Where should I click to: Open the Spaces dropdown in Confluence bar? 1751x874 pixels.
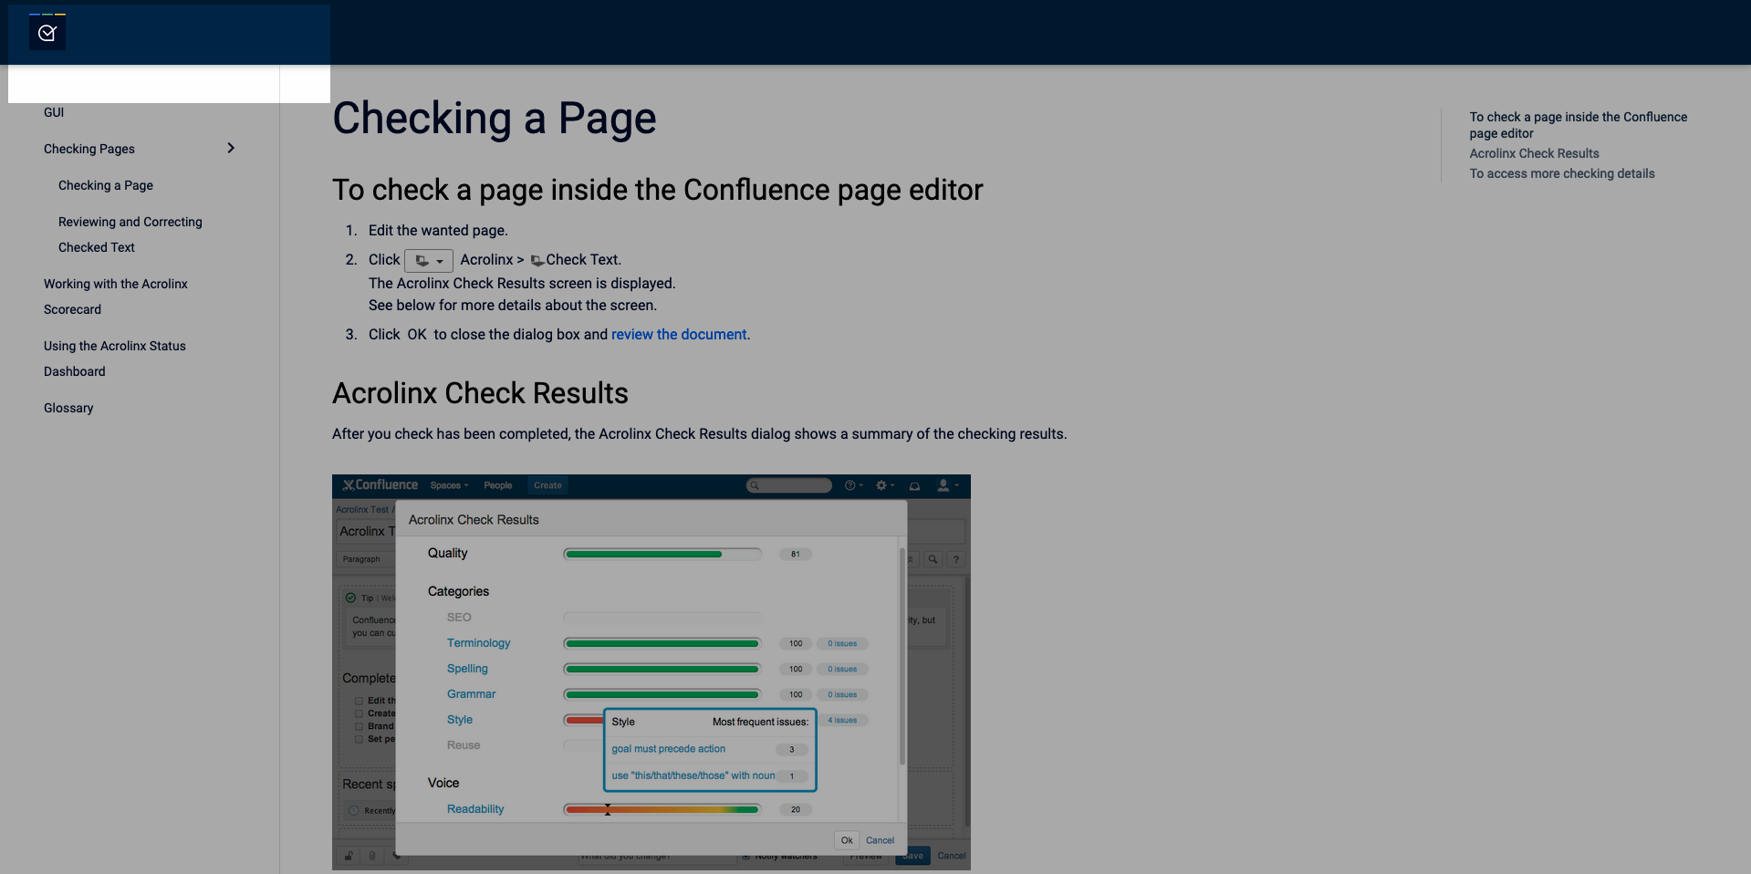tap(449, 485)
